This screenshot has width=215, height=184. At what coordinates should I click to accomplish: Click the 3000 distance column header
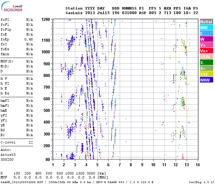91,173
